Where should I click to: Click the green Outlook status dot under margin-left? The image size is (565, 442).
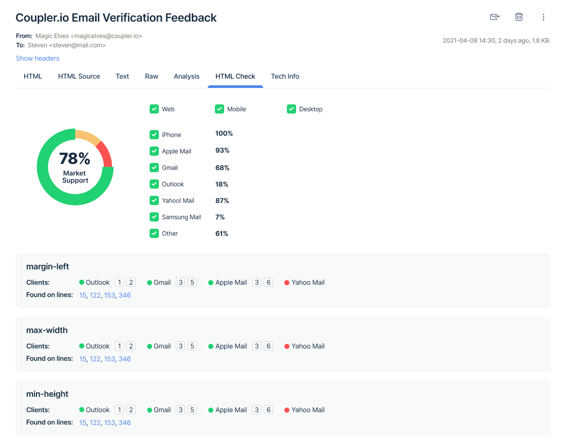pyautogui.click(x=81, y=282)
